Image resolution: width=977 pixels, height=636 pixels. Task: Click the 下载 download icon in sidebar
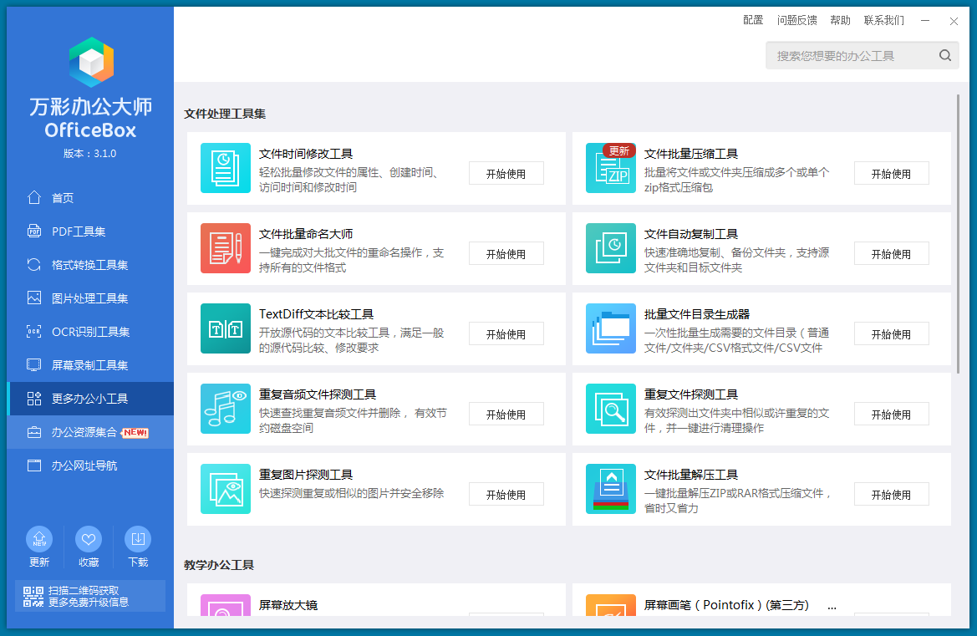pyautogui.click(x=138, y=539)
